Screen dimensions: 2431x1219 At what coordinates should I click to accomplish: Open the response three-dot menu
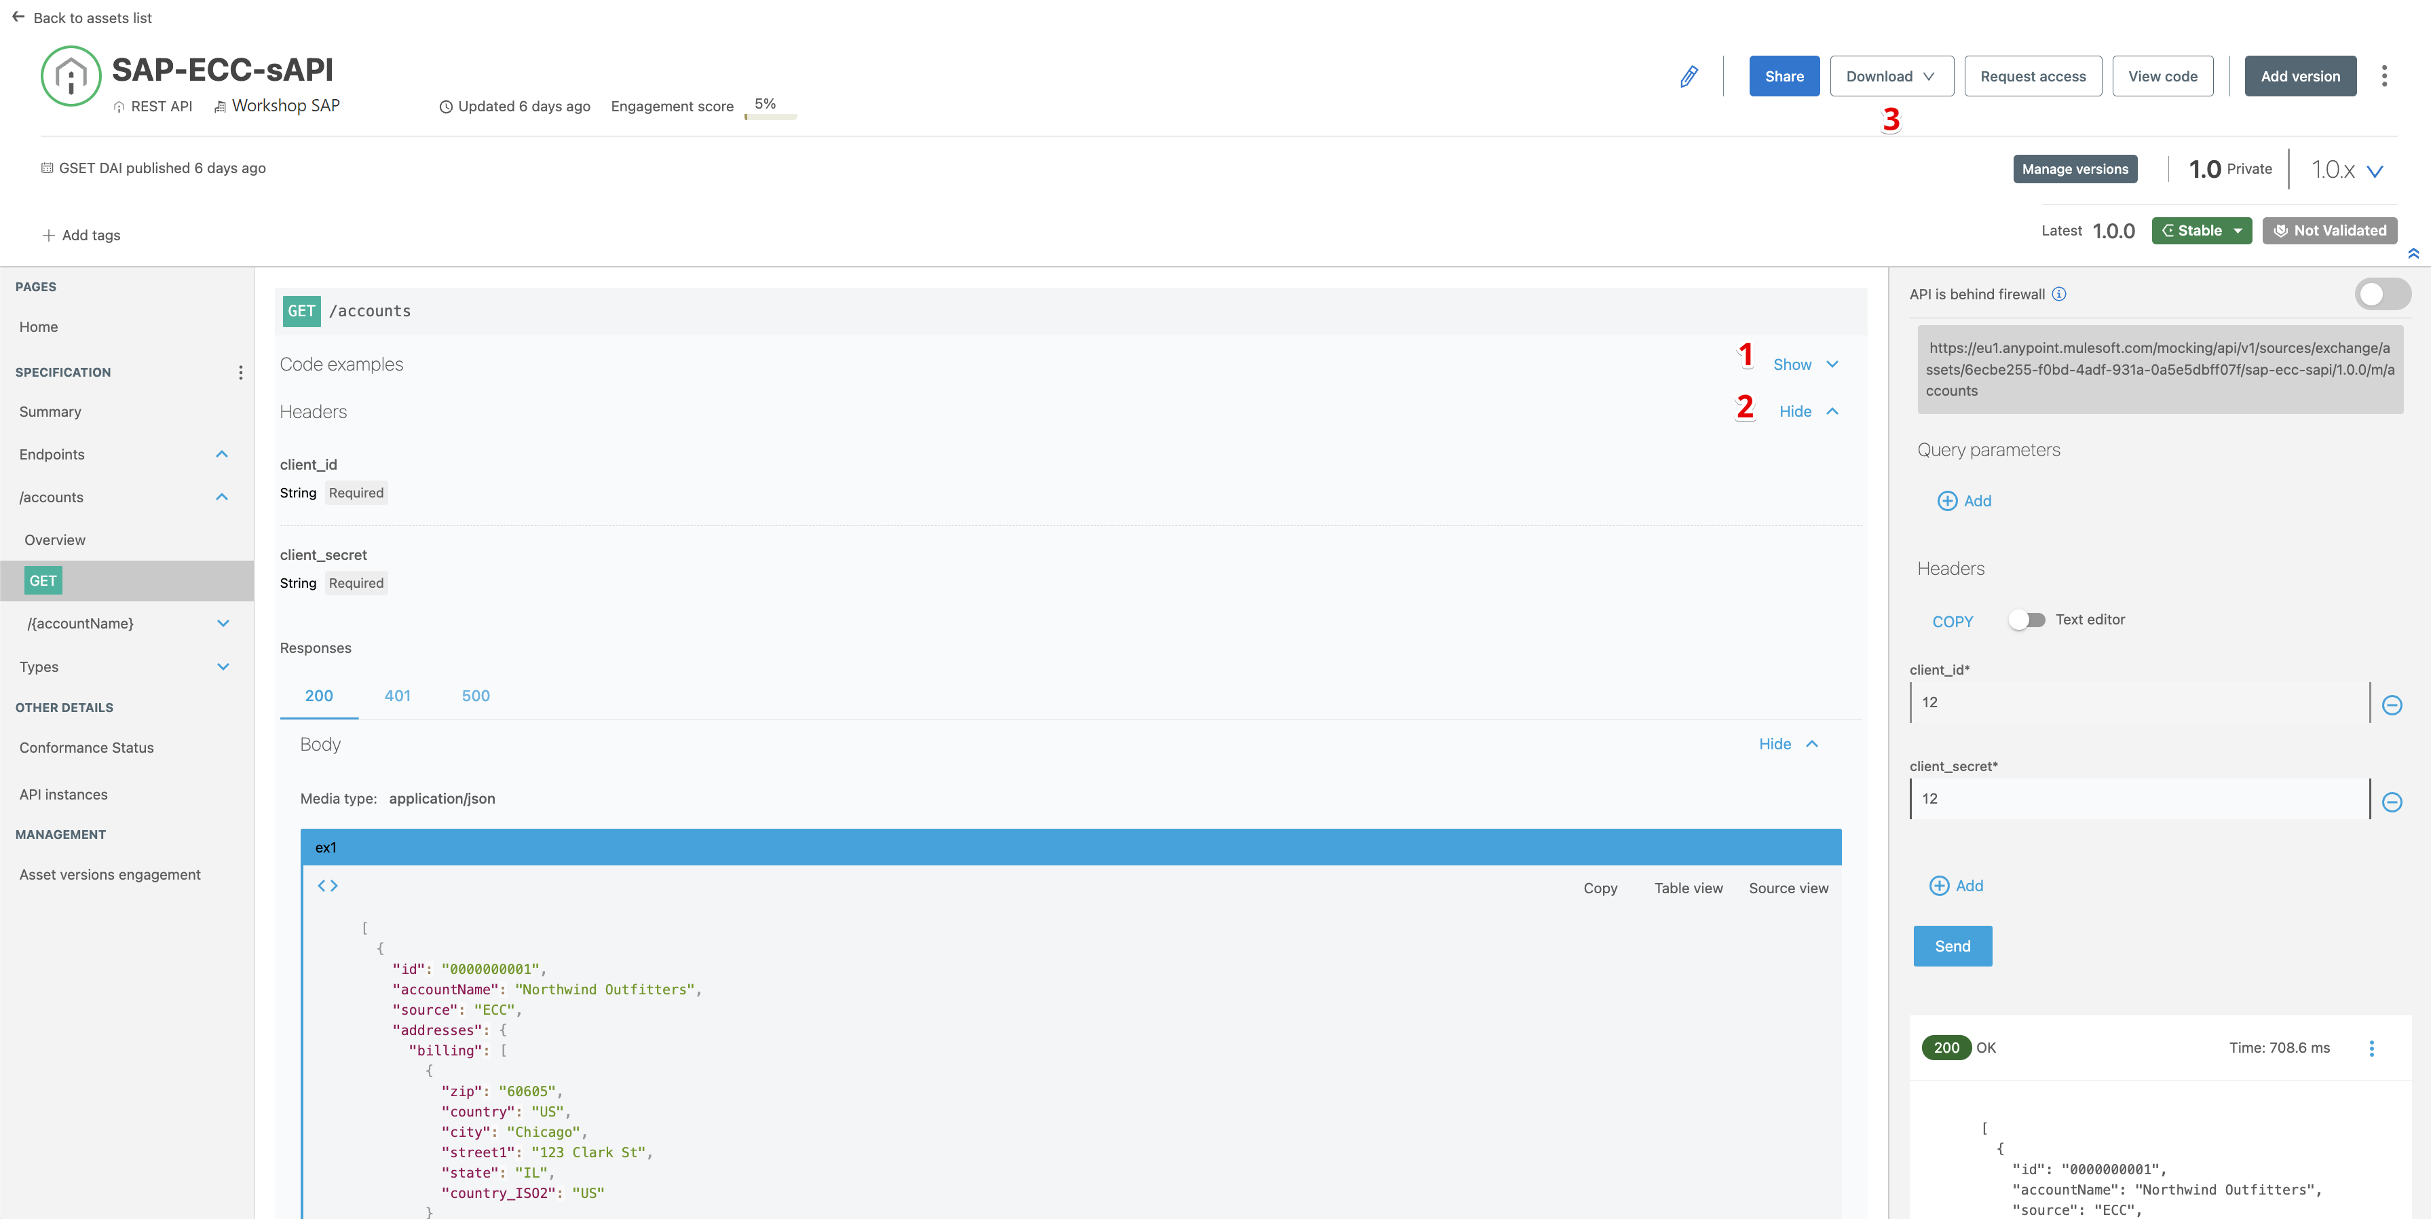tap(2371, 1048)
